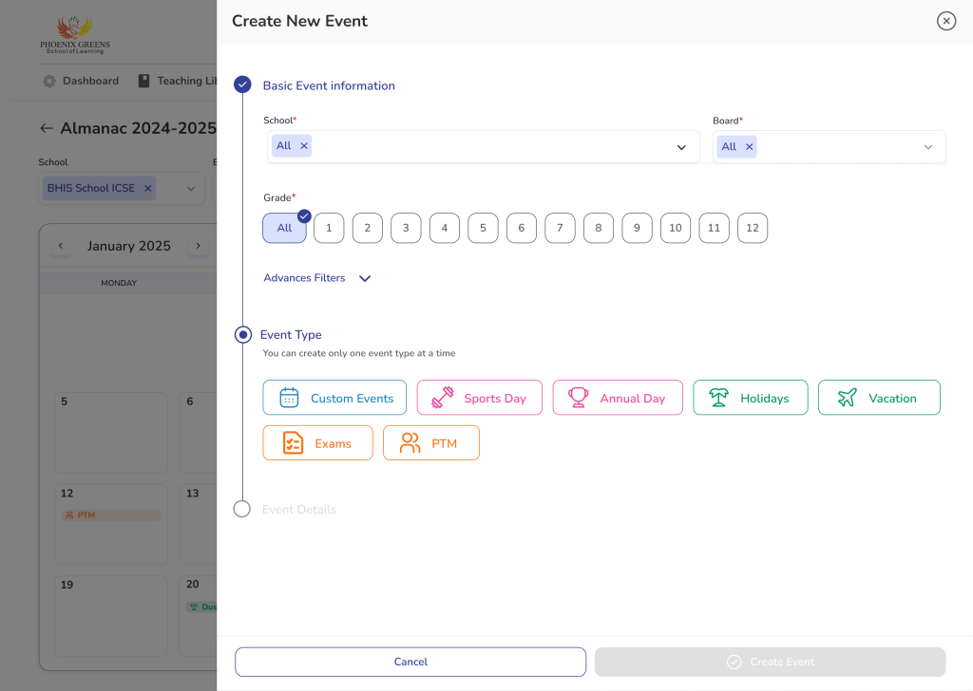The height and width of the screenshot is (691, 973).
Task: Remove the All tag from Board field
Action: tap(749, 146)
